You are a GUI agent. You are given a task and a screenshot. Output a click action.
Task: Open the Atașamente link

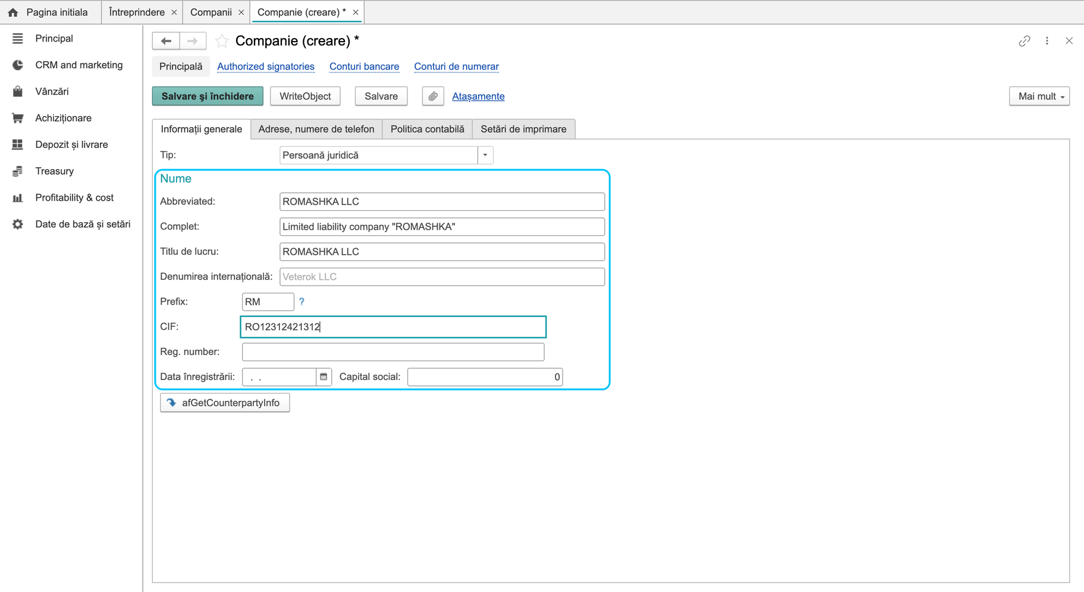click(x=478, y=96)
